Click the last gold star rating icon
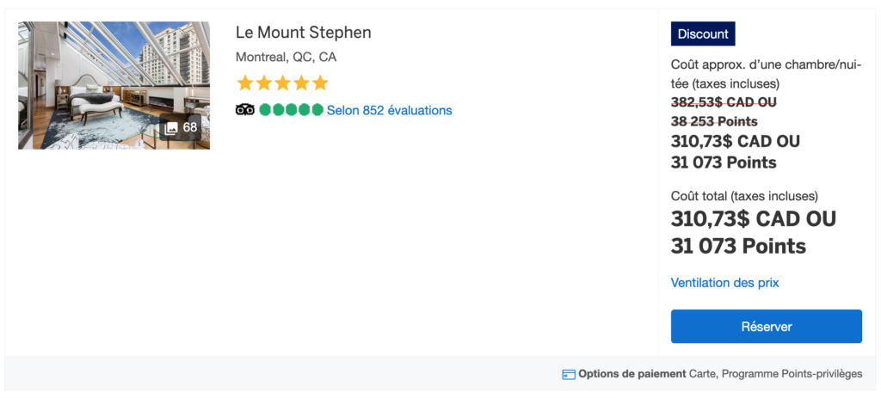 tap(320, 83)
